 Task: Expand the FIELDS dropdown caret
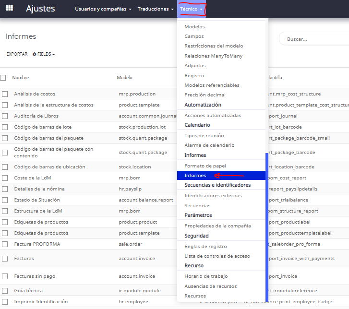click(x=54, y=54)
